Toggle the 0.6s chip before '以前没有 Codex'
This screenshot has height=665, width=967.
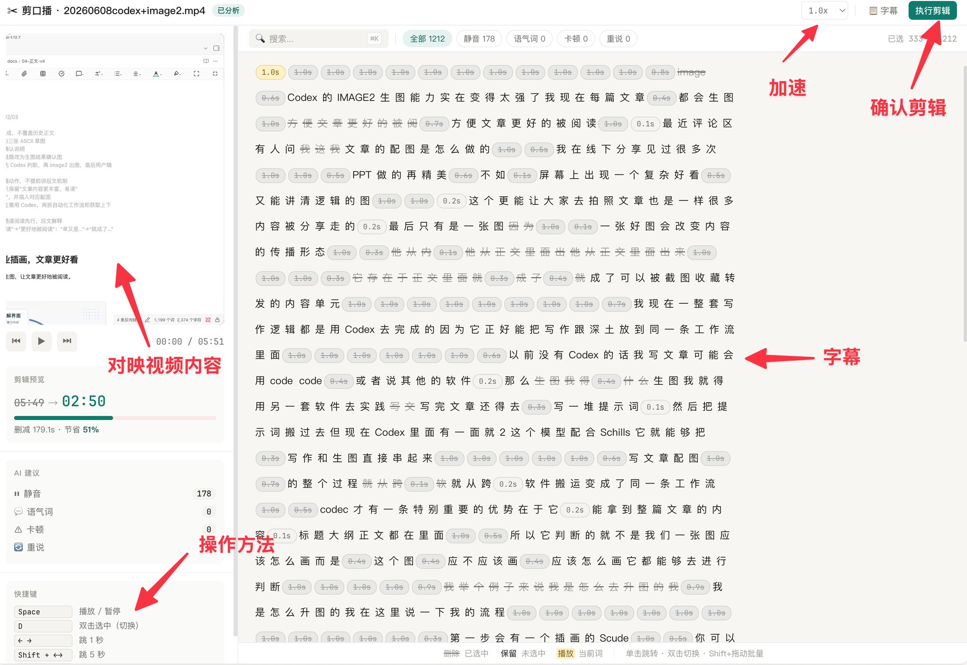(492, 355)
